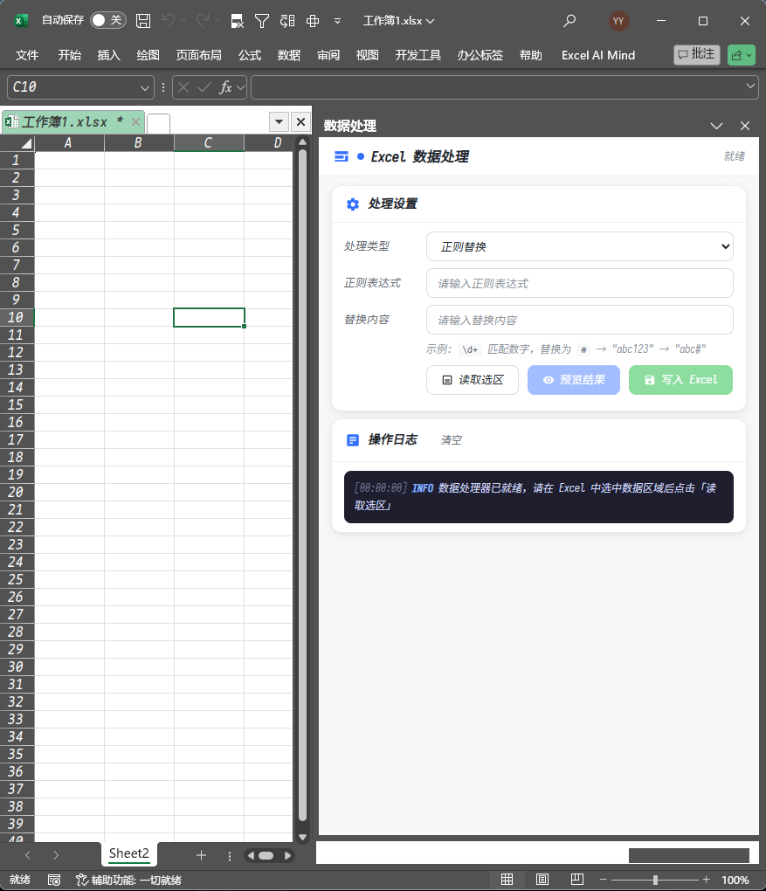
Task: Open the 处理类型 正则替换 dropdown
Action: (580, 246)
